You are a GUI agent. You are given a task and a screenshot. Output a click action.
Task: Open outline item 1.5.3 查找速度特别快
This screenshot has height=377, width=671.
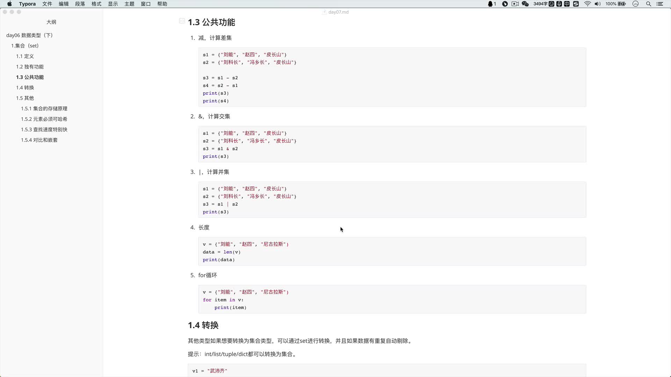click(x=44, y=130)
